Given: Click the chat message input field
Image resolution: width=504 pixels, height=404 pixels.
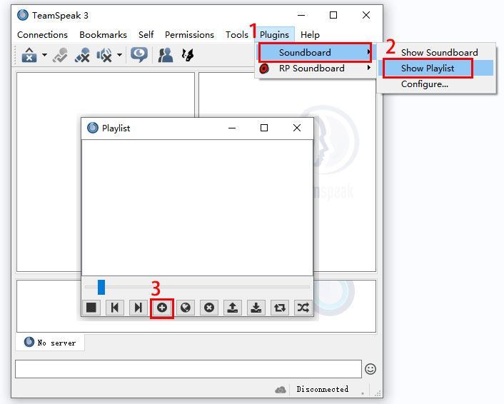Looking at the screenshot, I should [x=188, y=369].
